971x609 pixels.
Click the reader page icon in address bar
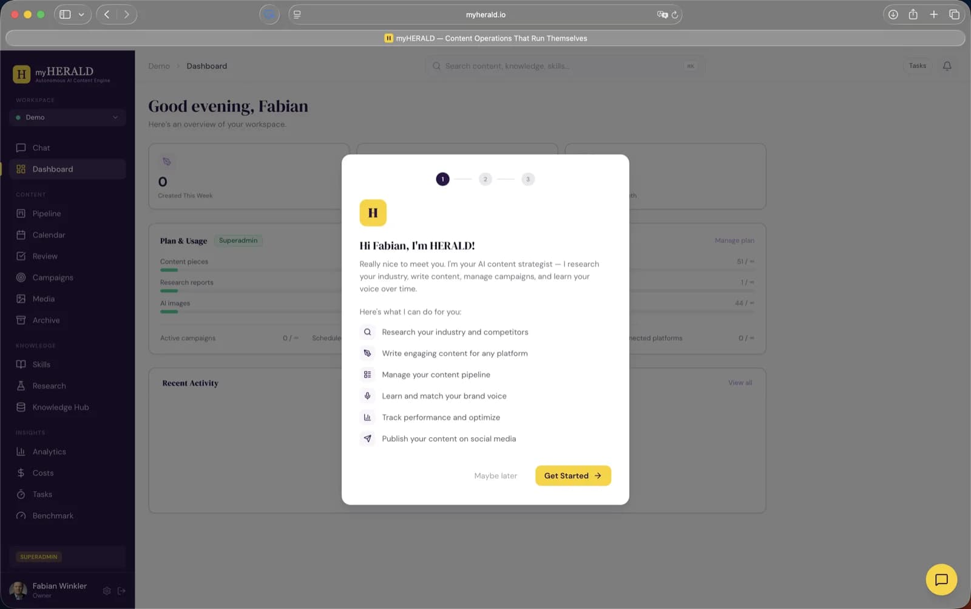tap(297, 15)
